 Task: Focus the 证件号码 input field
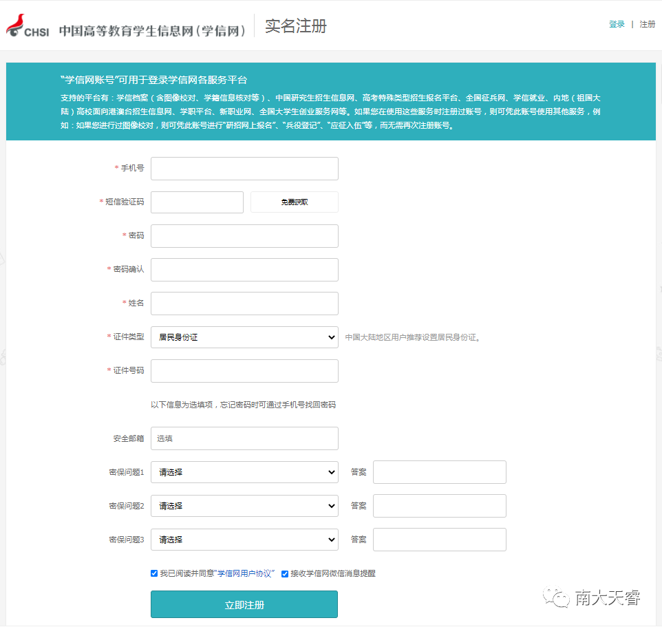[x=244, y=371]
